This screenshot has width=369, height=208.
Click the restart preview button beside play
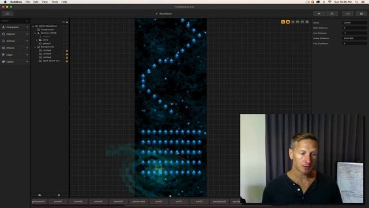[x=332, y=14]
